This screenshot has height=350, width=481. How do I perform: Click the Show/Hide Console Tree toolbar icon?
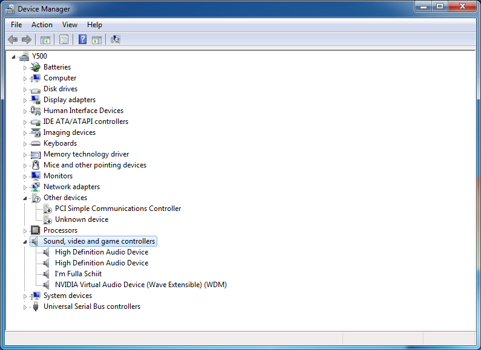pos(45,39)
